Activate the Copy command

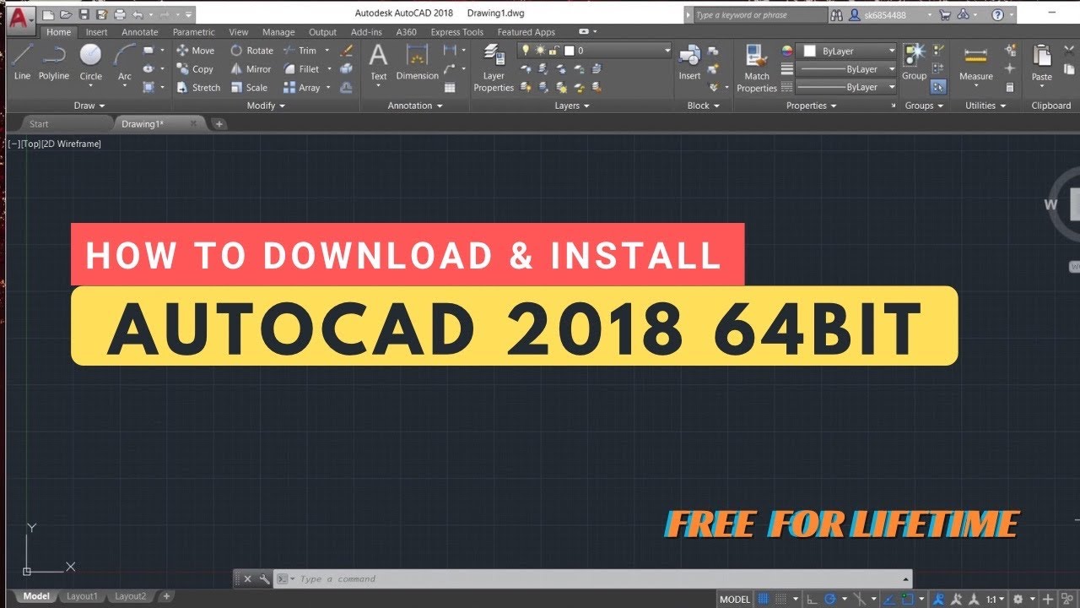196,69
